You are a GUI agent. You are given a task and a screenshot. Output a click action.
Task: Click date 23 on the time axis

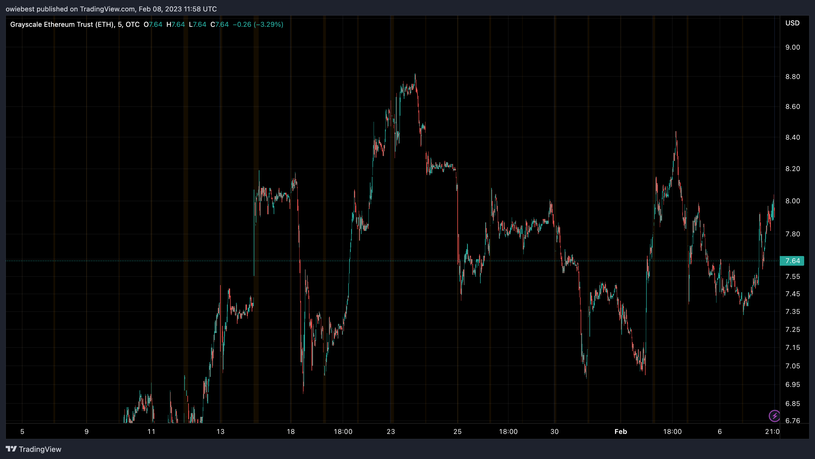tap(390, 431)
